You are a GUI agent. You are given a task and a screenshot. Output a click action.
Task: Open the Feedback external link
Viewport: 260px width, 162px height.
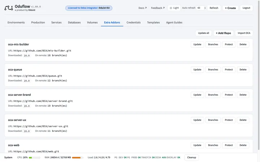pyautogui.click(x=158, y=8)
